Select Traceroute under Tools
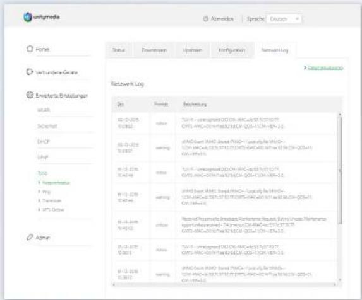Viewport: 362px width, 300px height. (x=52, y=201)
